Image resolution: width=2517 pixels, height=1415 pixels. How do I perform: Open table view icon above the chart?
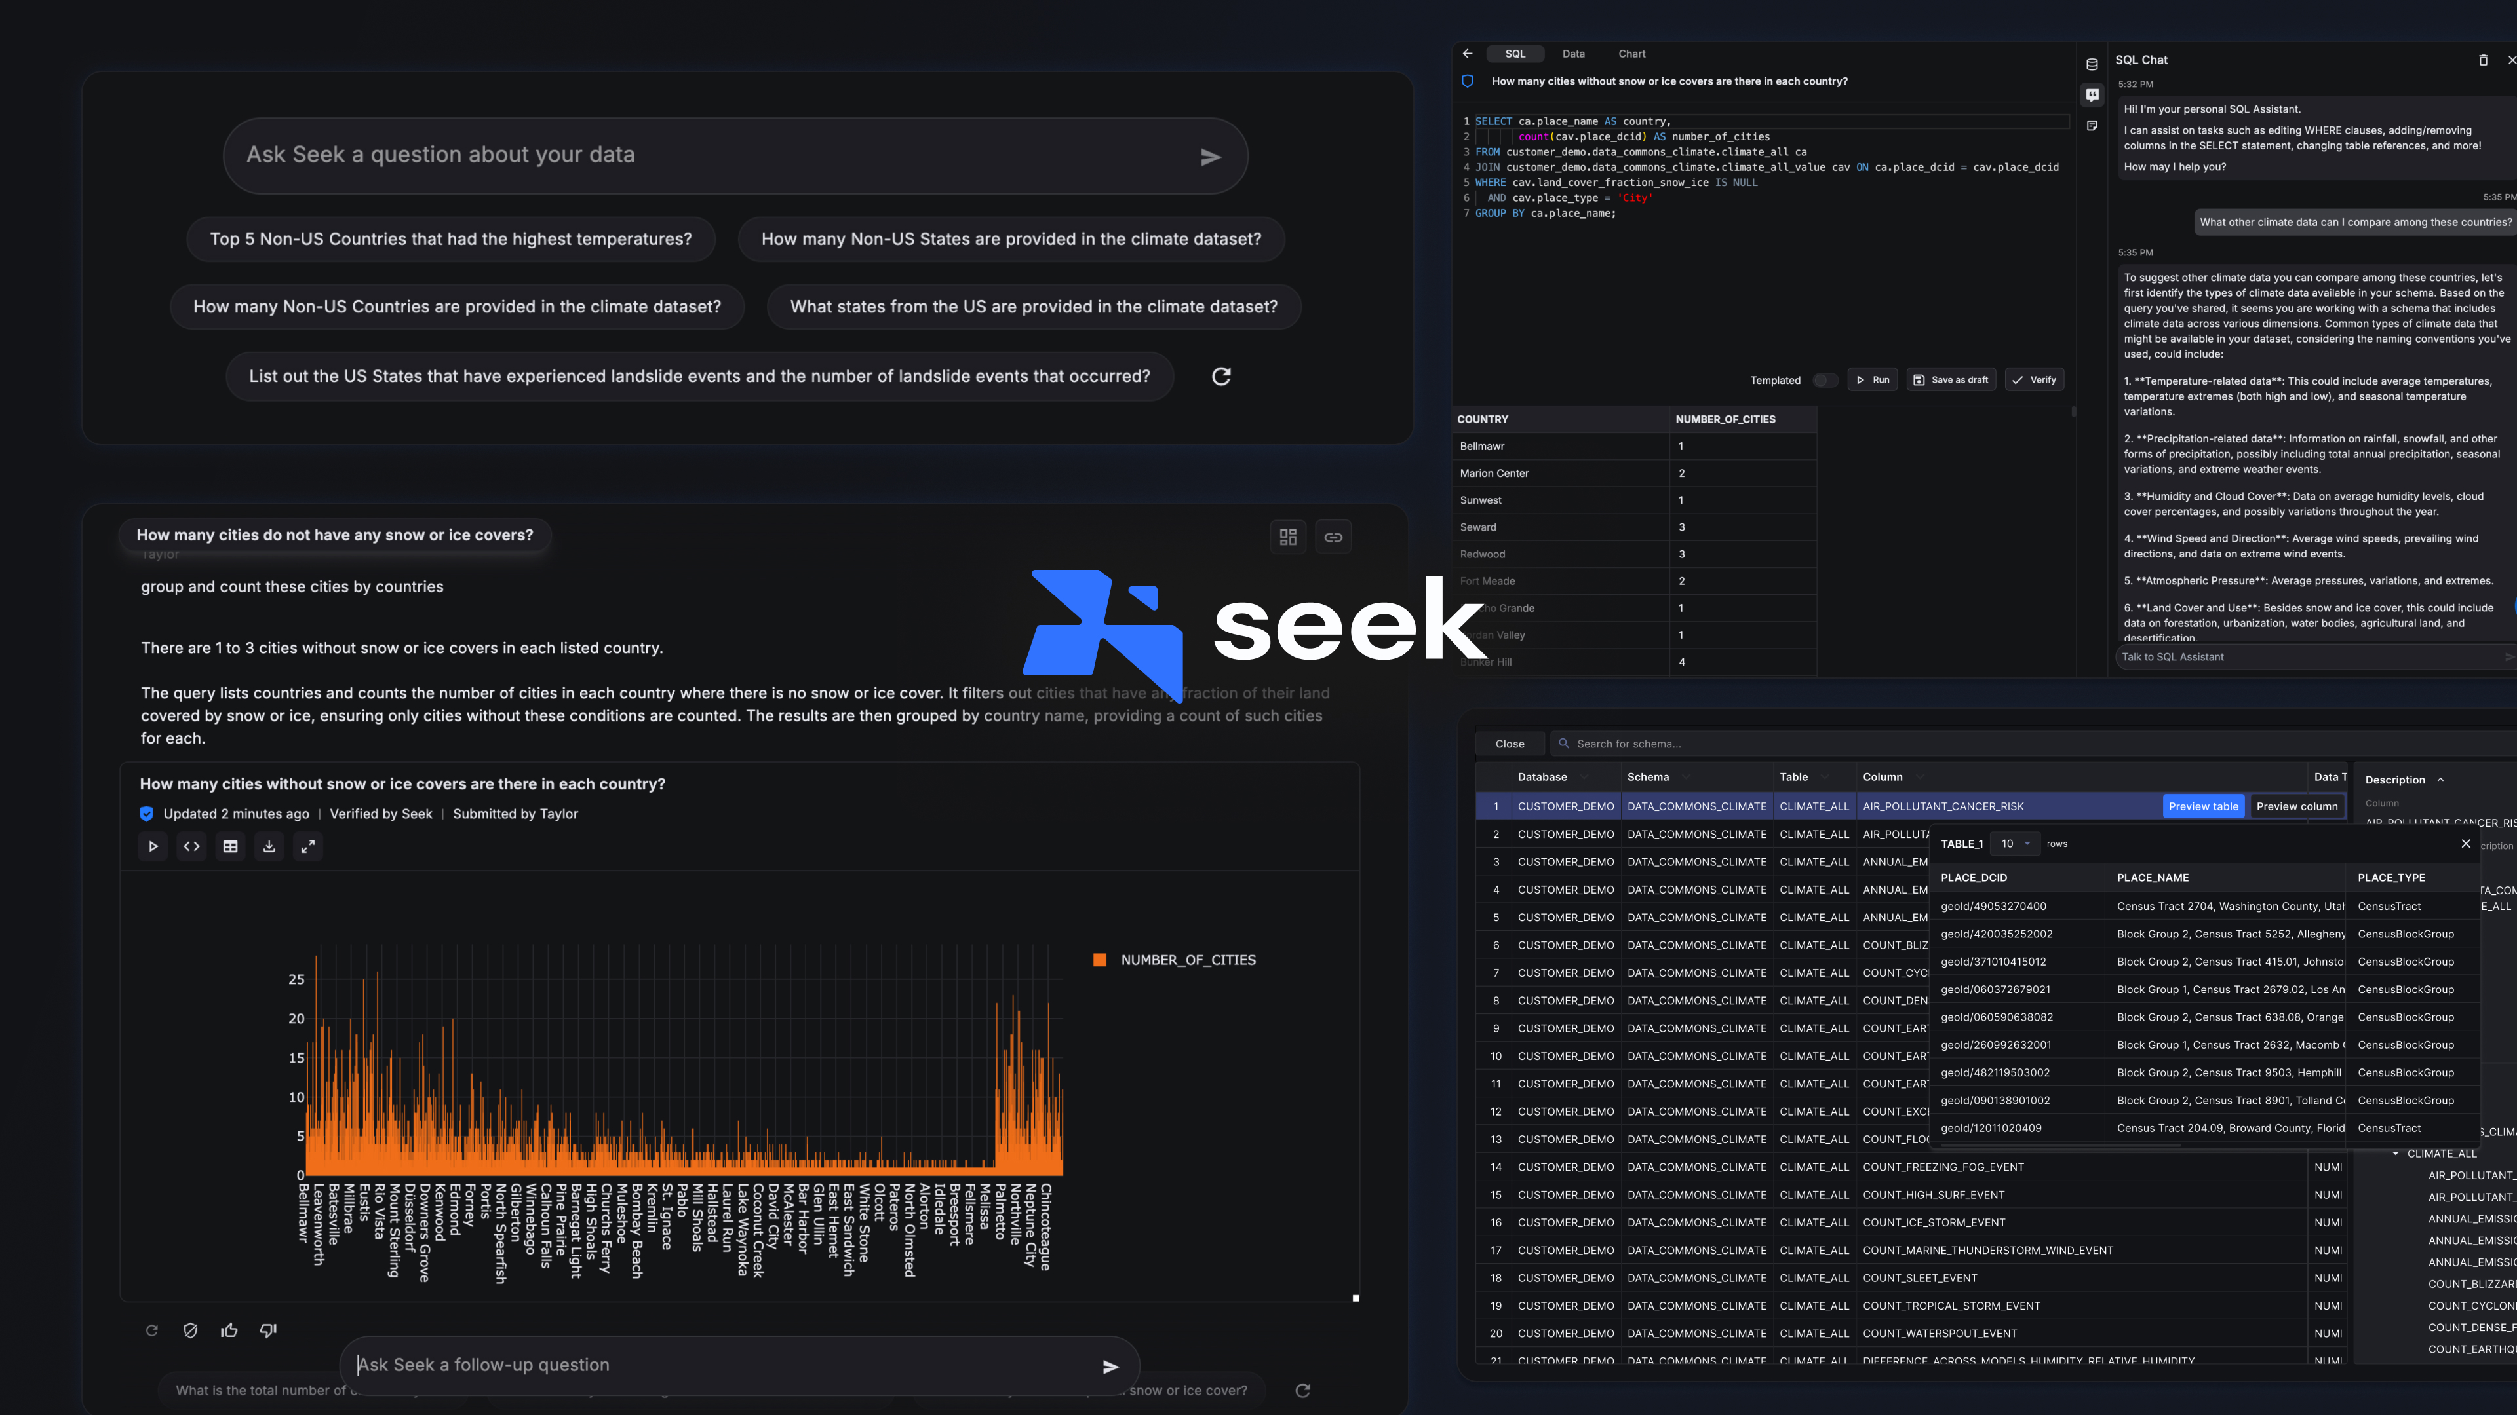(x=231, y=846)
